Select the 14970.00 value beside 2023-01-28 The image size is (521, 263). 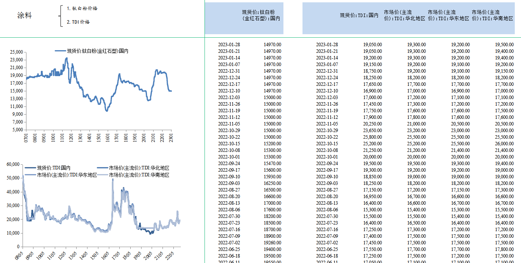point(273,45)
